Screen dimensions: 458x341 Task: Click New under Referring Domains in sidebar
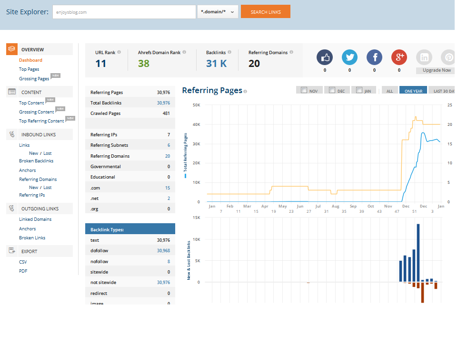pyautogui.click(x=34, y=188)
